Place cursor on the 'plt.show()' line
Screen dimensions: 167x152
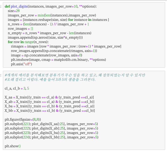(x=13, y=146)
